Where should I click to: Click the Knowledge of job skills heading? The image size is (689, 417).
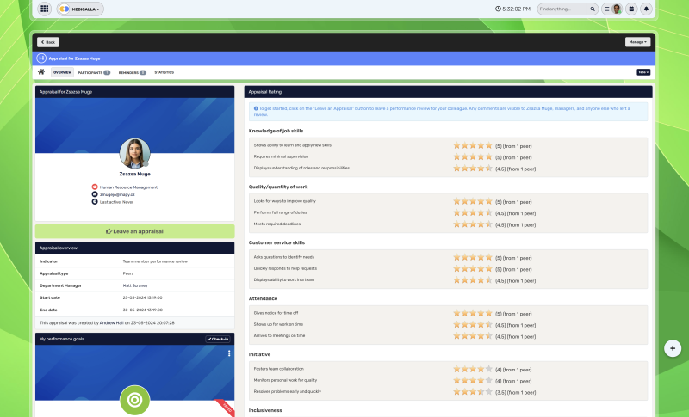tap(276, 131)
